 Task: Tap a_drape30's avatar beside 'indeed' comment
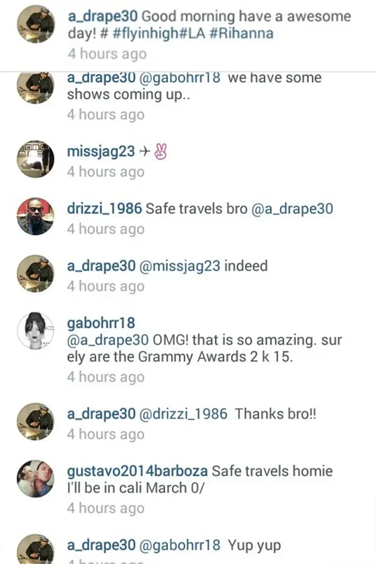[36, 273]
